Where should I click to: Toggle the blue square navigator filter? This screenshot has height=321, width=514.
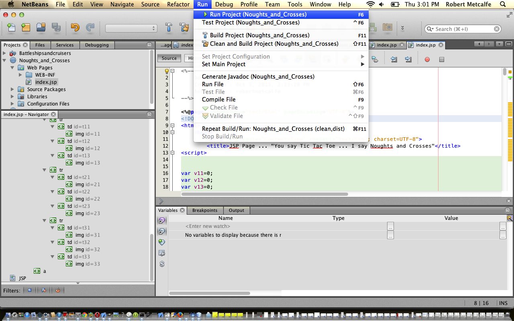click(30, 290)
